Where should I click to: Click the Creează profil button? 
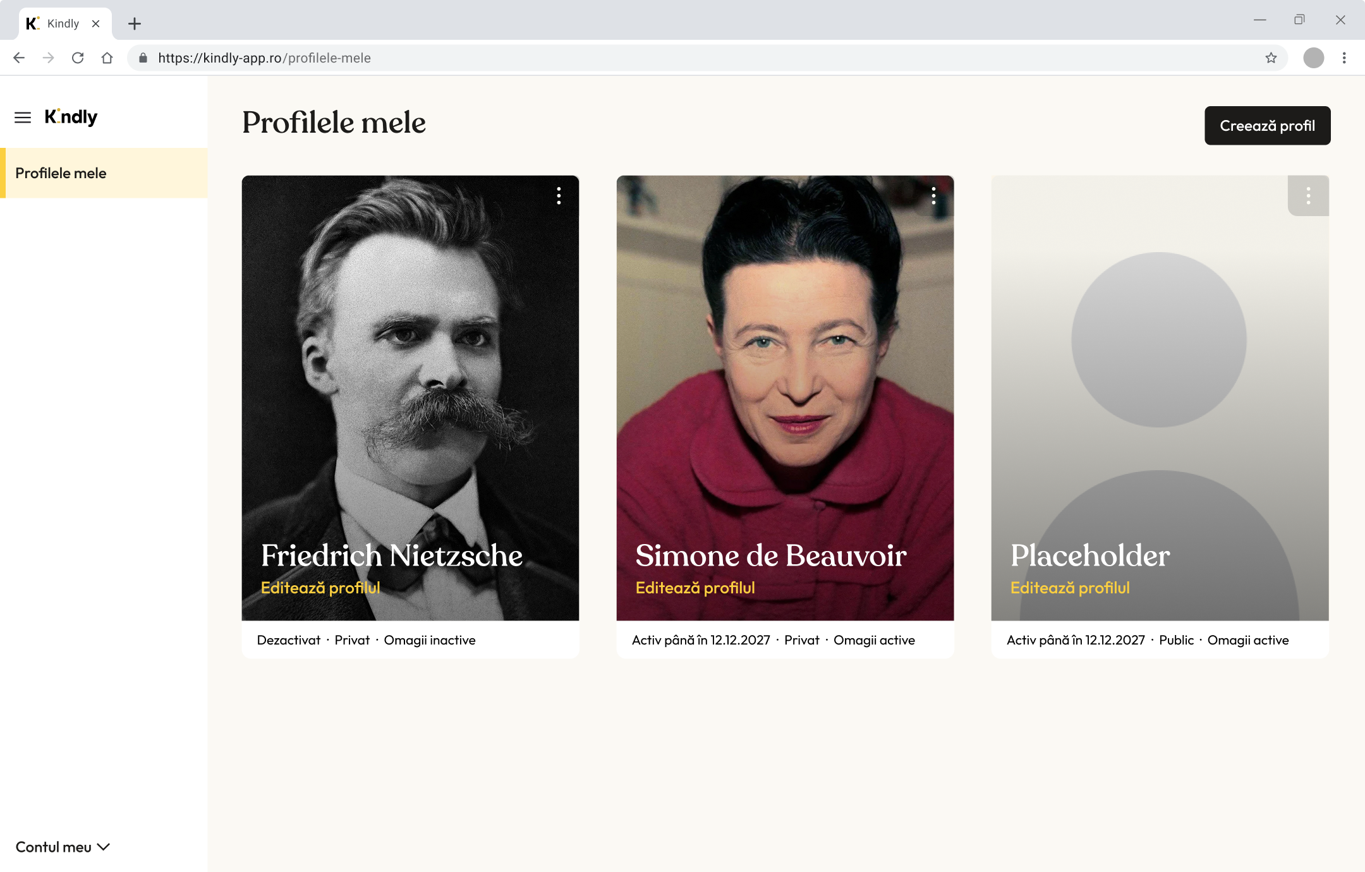point(1267,126)
